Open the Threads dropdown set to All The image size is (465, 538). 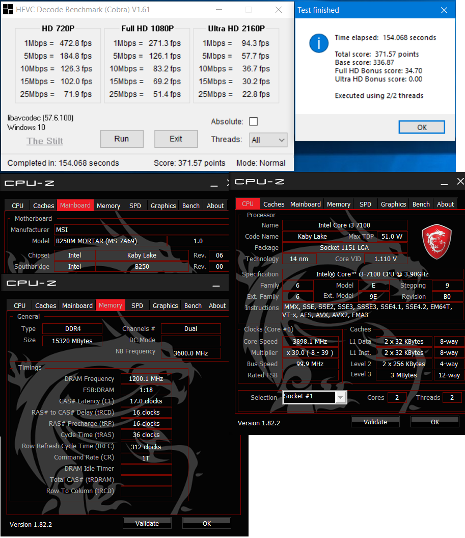(x=268, y=140)
